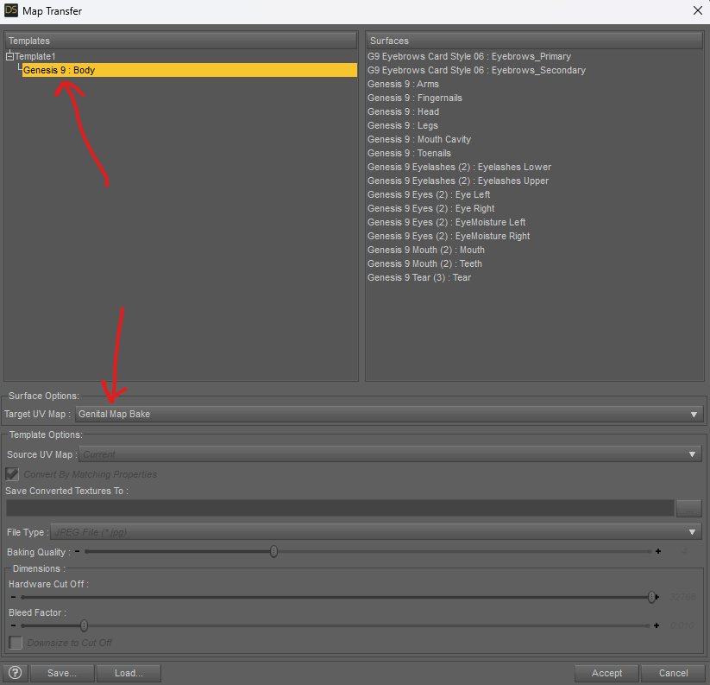Click the Baking Quality slider handle

coord(274,551)
